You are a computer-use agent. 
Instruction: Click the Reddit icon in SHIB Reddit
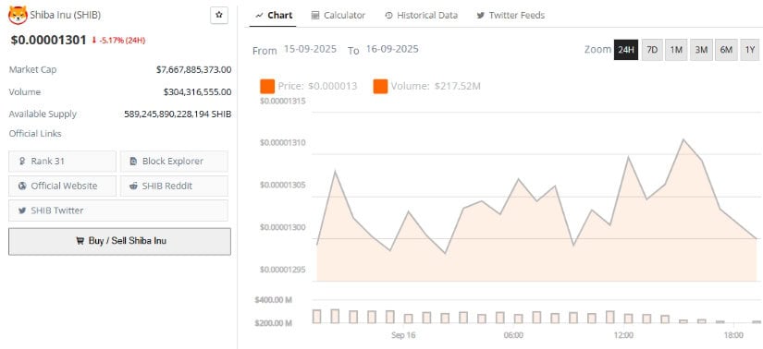point(133,186)
